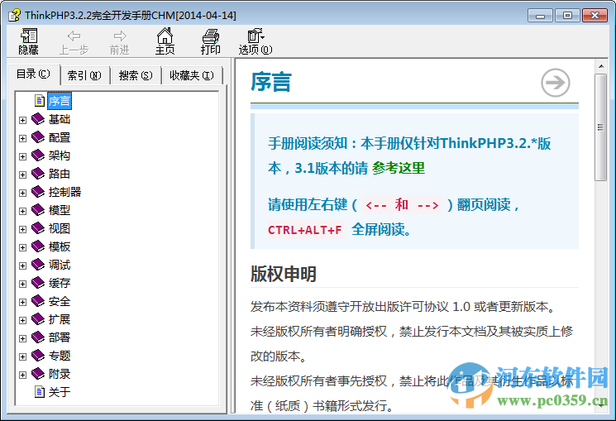The image size is (616, 421).
Task: Click the 上一步 (Back) toolbar arrow
Action: click(x=74, y=41)
